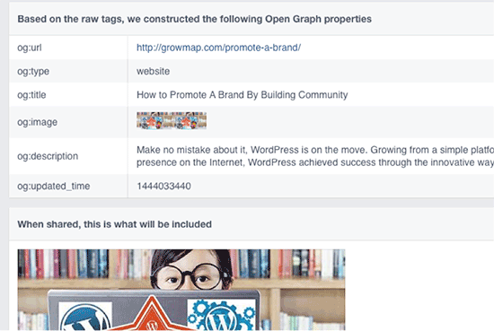Click the large shared preview image

[x=181, y=290]
